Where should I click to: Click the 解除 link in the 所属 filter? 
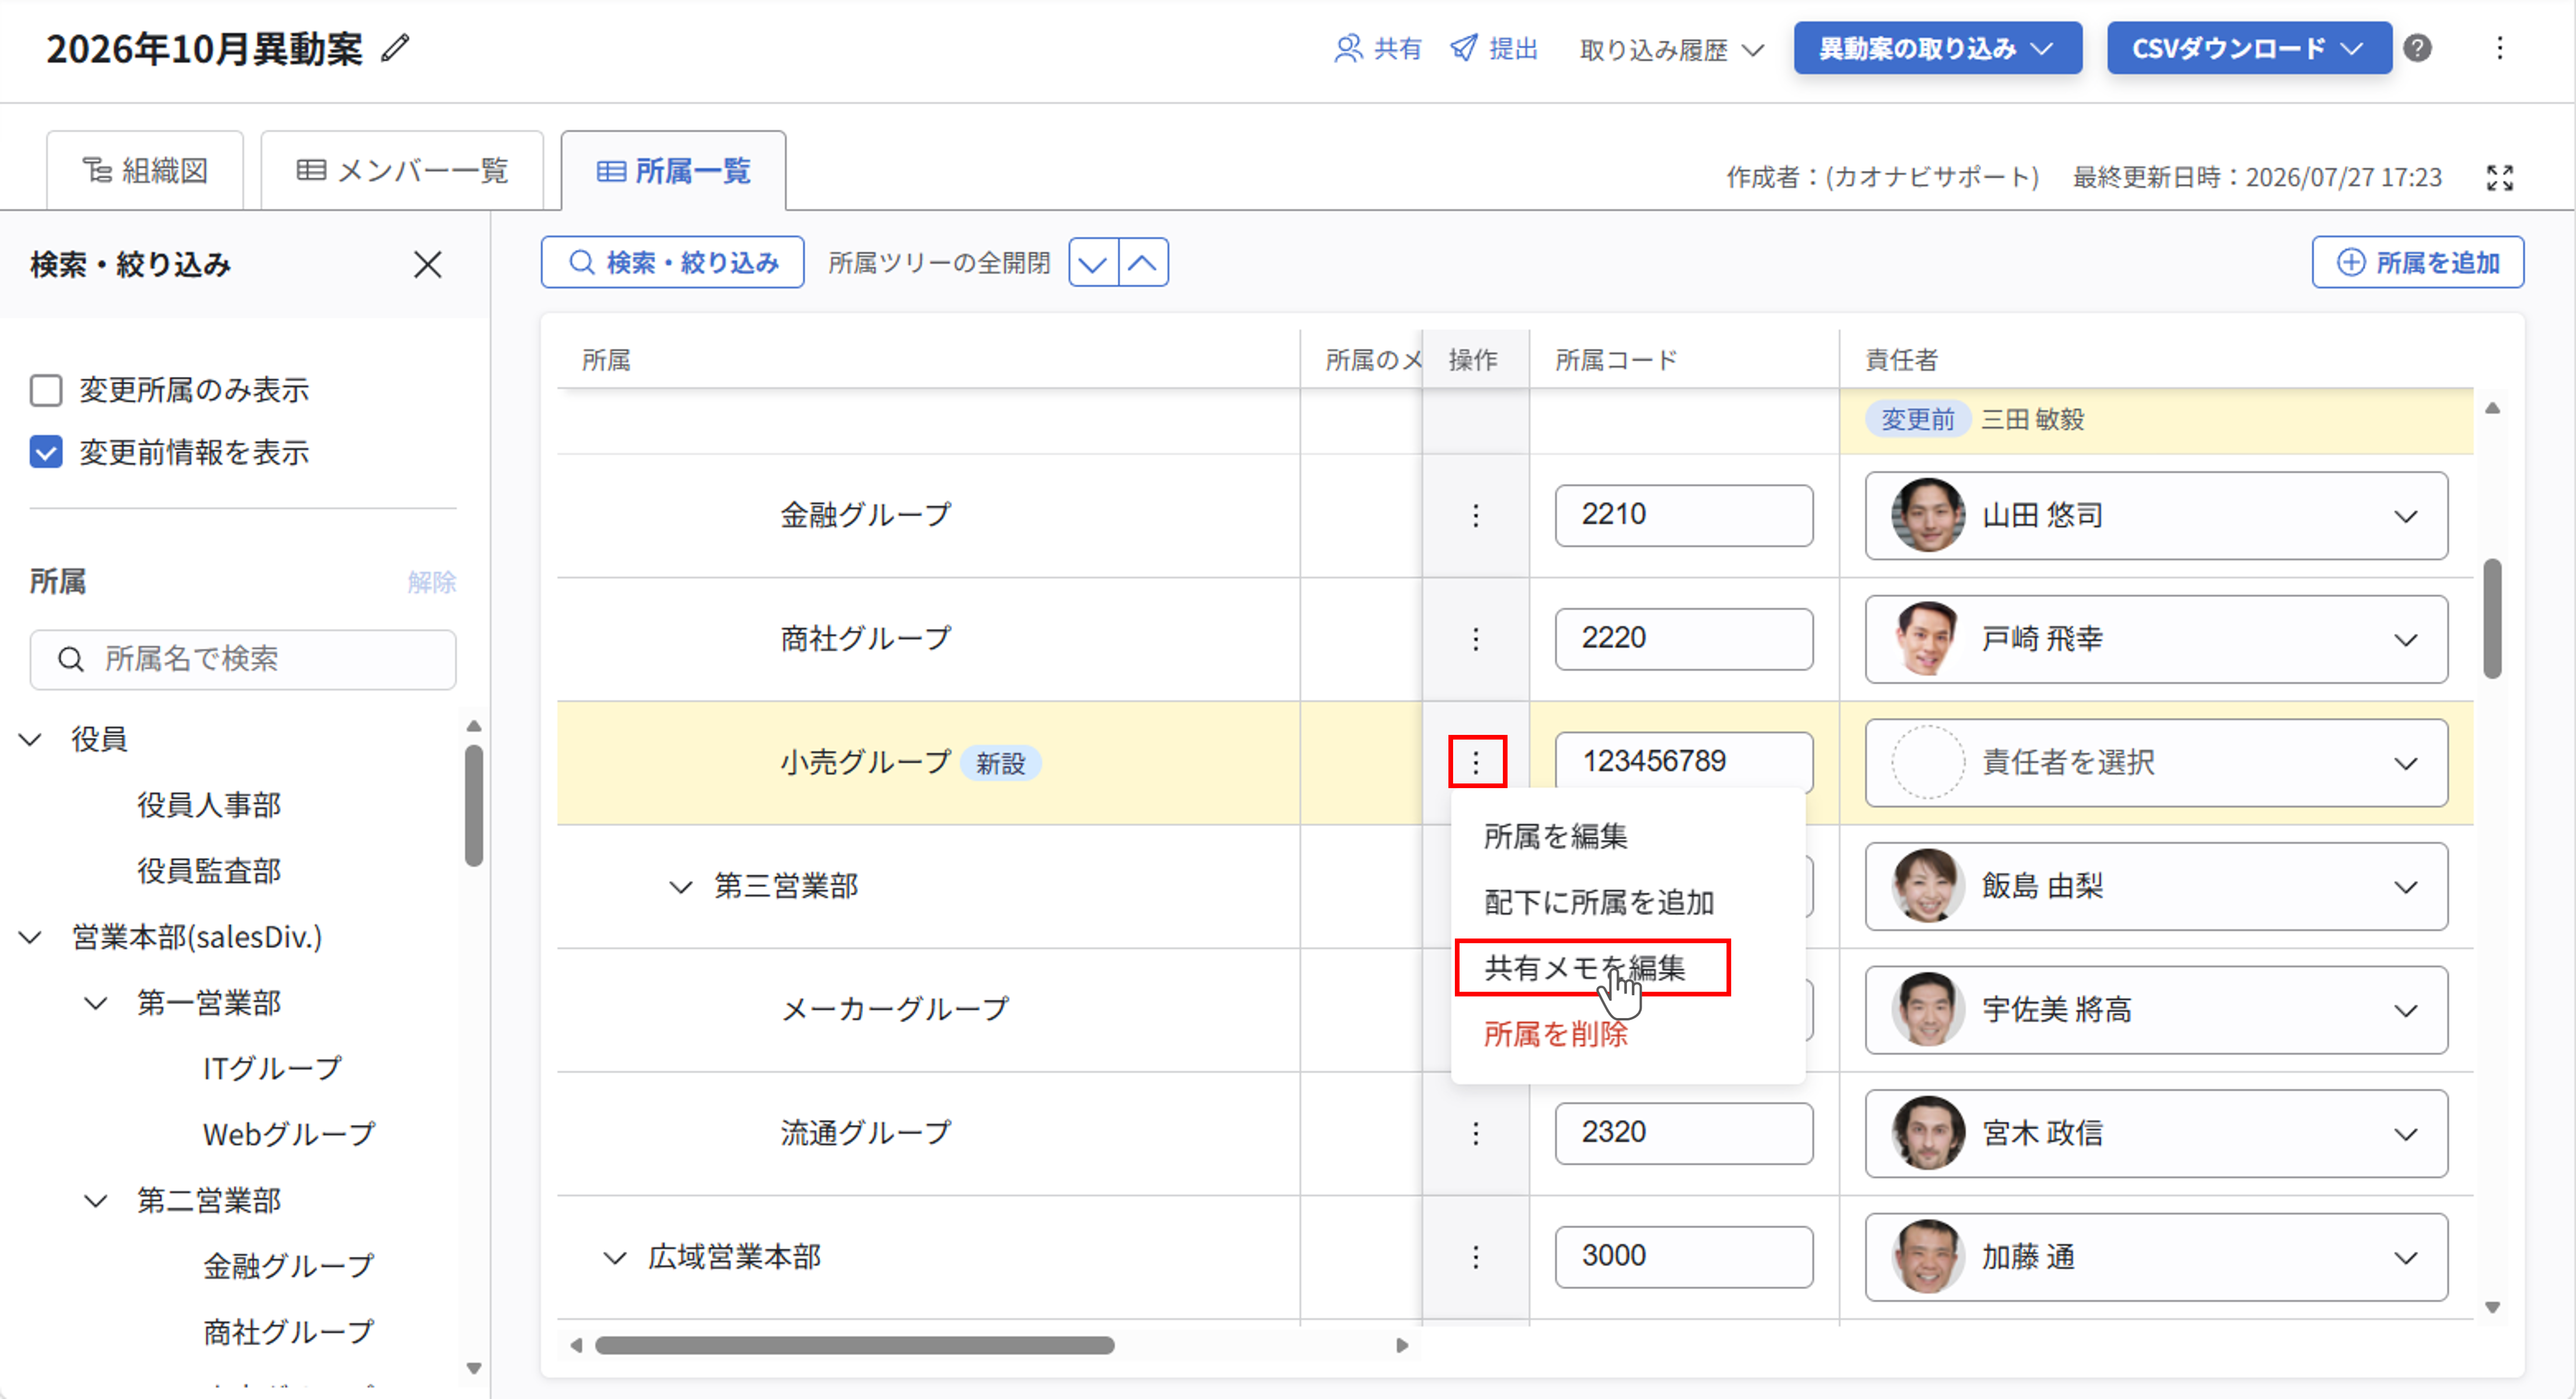(x=431, y=583)
